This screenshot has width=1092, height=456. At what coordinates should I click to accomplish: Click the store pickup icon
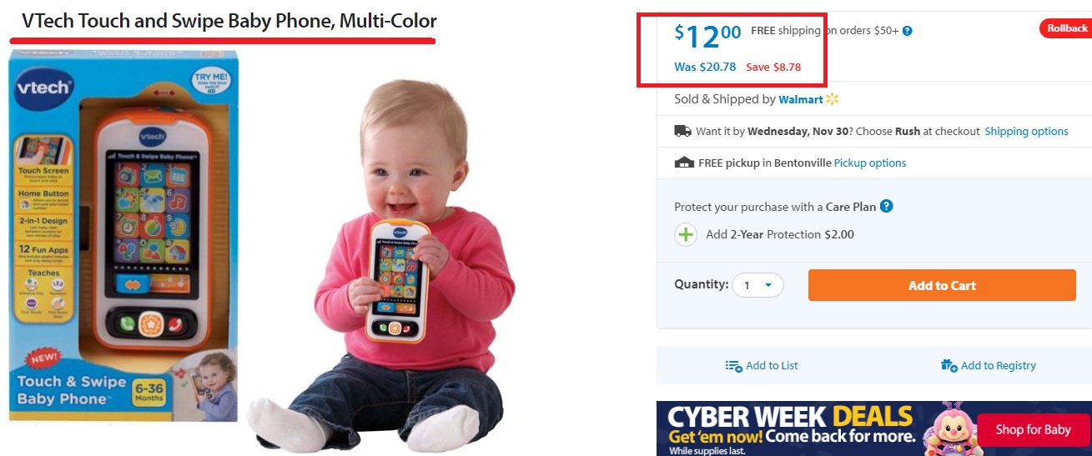click(x=683, y=163)
